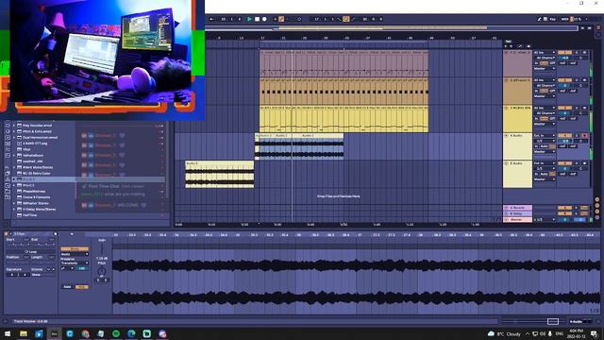Click the plus icon beside the record button
The width and height of the screenshot is (604, 340).
pyautogui.click(x=275, y=19)
